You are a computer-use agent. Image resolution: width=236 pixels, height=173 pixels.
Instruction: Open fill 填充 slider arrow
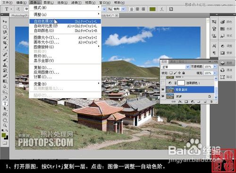pos(215,73)
